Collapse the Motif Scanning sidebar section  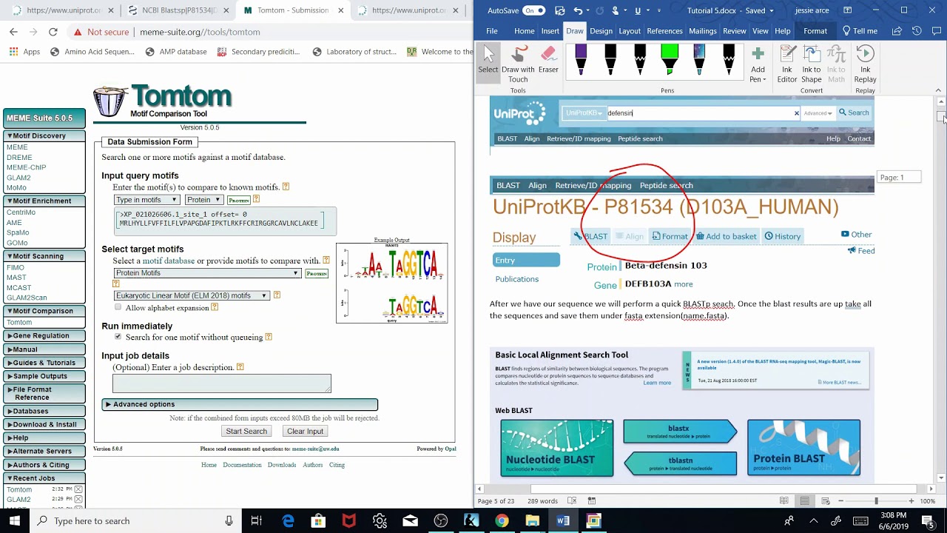pyautogui.click(x=44, y=256)
